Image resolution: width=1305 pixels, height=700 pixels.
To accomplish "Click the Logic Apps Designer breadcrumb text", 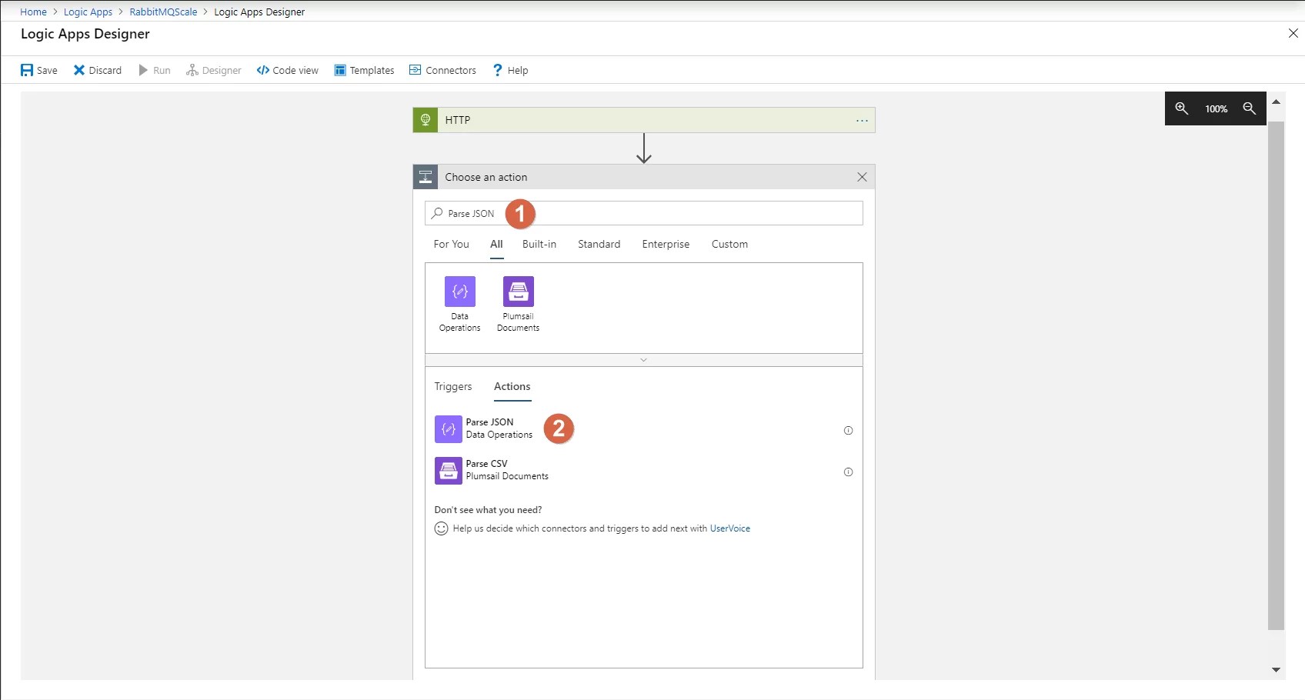I will (x=259, y=12).
